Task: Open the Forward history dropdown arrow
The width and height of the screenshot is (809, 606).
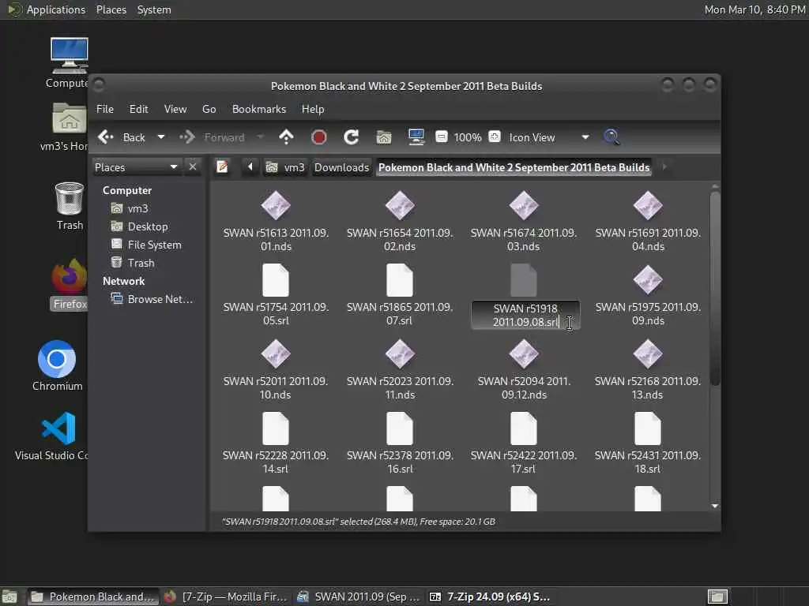Action: pos(261,137)
